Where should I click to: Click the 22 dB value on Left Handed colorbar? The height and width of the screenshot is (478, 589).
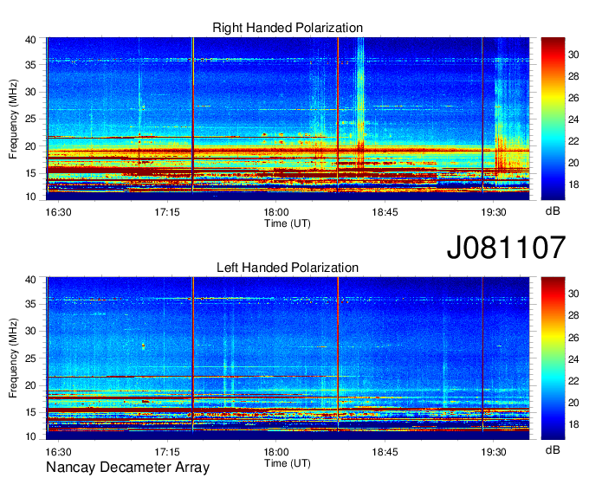pyautogui.click(x=573, y=381)
